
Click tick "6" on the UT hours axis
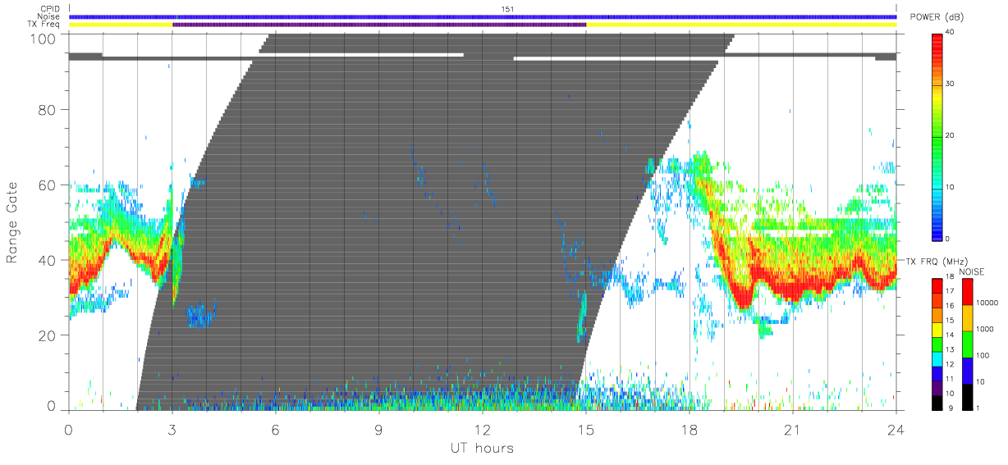tap(275, 429)
